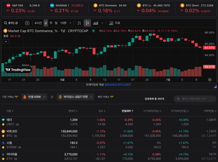Viewport: 218px width, 162px height.
Task: Click the purple resize corner icon
Action: coord(215,87)
